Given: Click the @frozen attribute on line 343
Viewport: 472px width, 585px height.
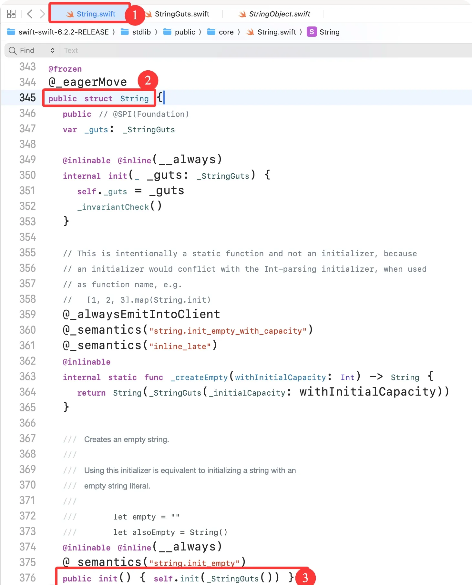Looking at the screenshot, I should coord(65,69).
